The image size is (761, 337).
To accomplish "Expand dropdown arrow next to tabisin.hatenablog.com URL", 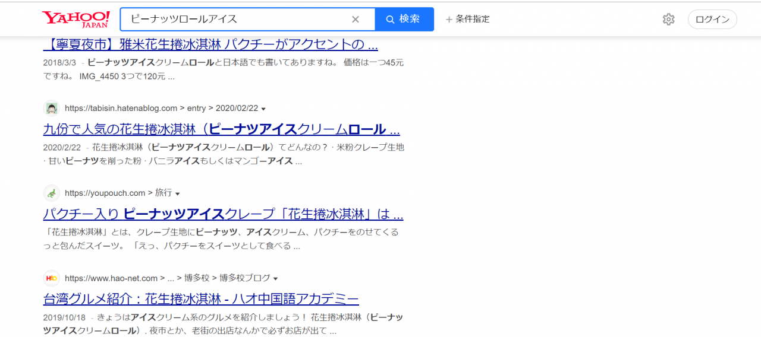I will (x=263, y=109).
